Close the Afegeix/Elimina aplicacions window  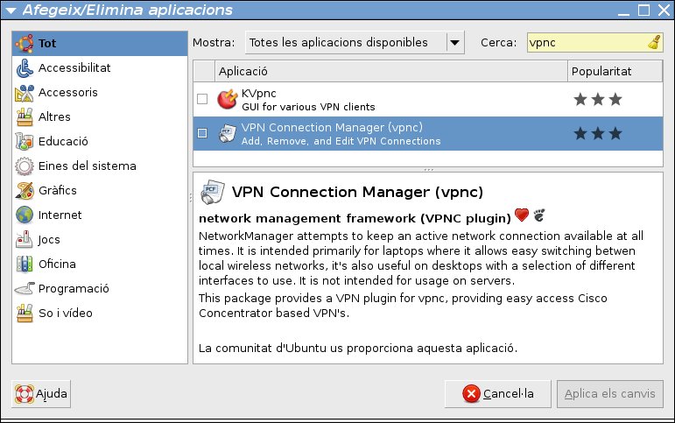point(664,10)
